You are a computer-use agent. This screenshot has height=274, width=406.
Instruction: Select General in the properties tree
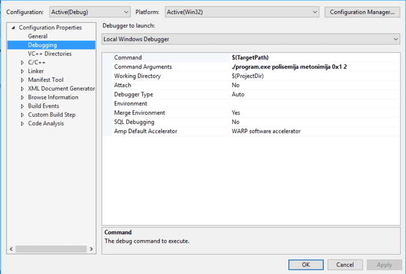click(x=38, y=37)
